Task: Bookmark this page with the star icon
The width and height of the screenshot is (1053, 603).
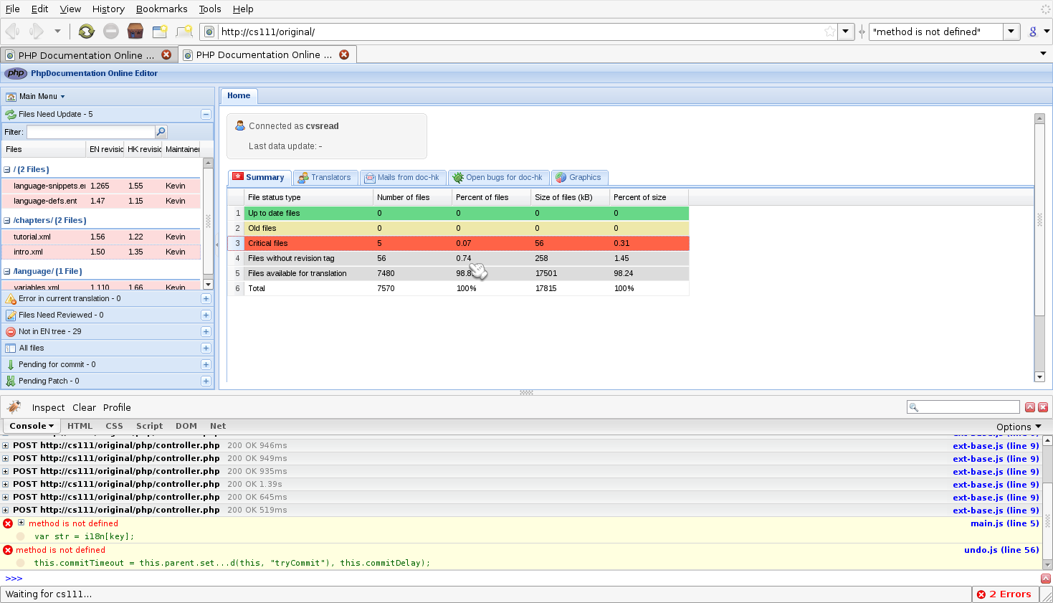Action: point(830,32)
